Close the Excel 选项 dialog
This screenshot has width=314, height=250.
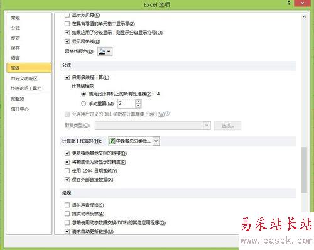click(303, 3)
